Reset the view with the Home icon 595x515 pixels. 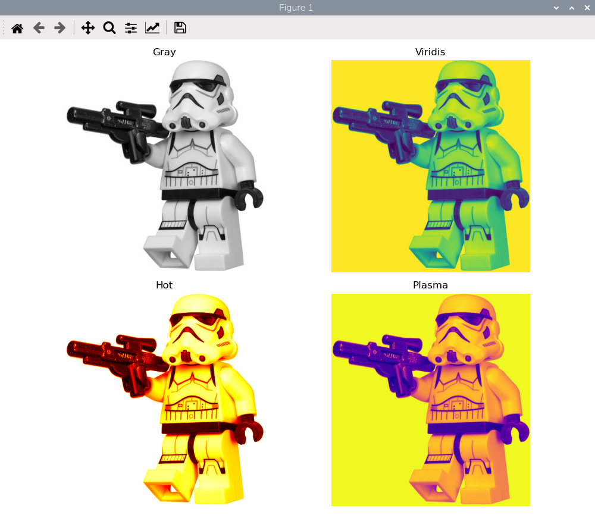tap(17, 28)
